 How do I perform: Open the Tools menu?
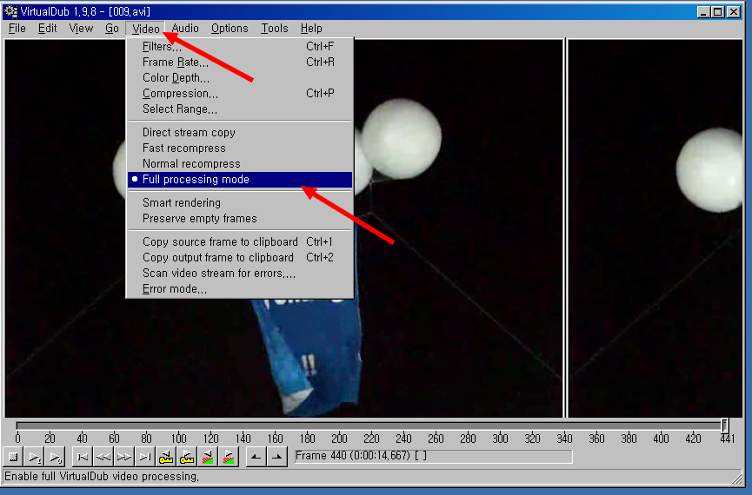[x=275, y=29]
